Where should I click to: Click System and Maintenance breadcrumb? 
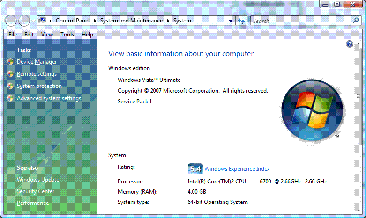pos(131,21)
